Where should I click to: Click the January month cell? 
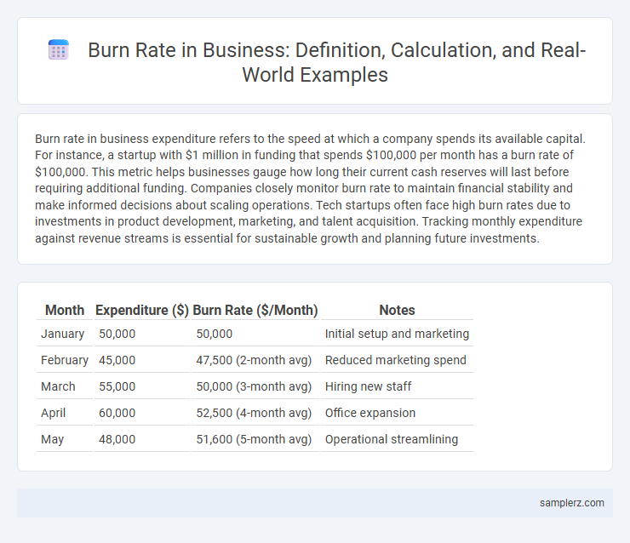[65, 334]
